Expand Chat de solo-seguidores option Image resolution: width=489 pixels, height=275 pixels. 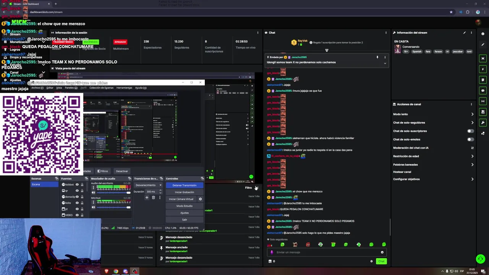click(472, 123)
